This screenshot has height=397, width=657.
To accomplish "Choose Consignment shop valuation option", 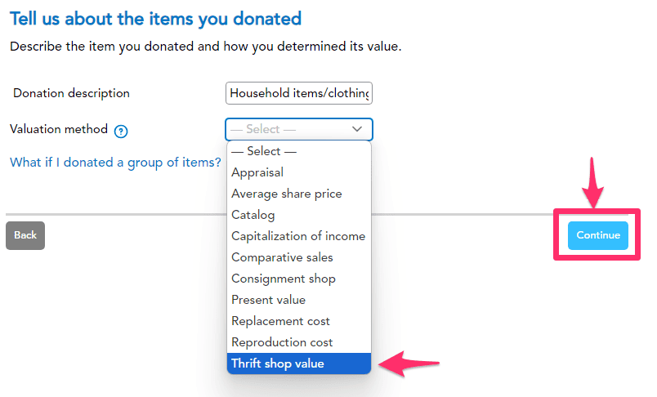I will (x=283, y=279).
